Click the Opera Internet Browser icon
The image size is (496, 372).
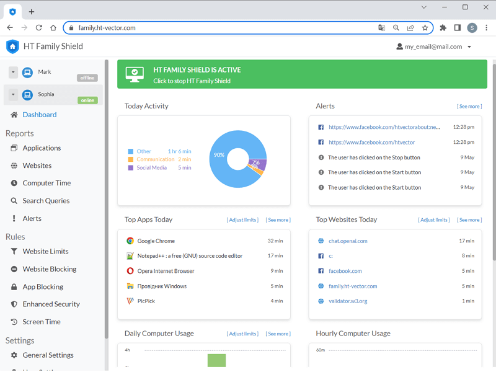click(x=130, y=271)
